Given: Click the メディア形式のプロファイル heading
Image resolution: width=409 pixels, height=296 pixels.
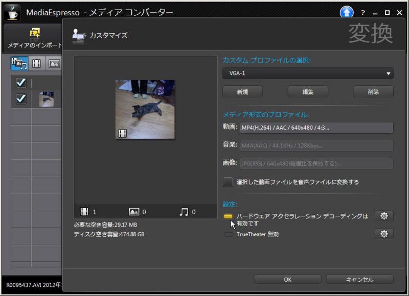Looking at the screenshot, I should [x=265, y=115].
